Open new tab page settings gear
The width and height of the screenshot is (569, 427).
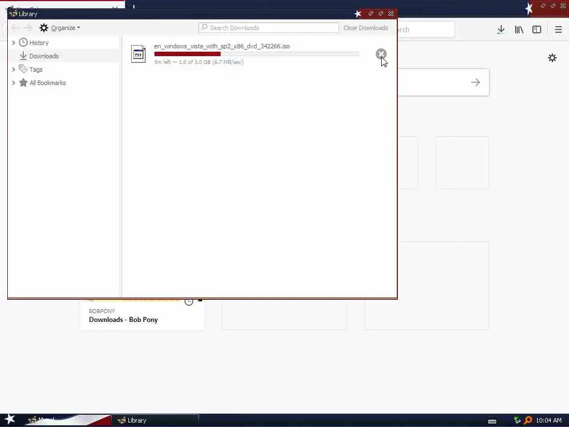pos(552,58)
